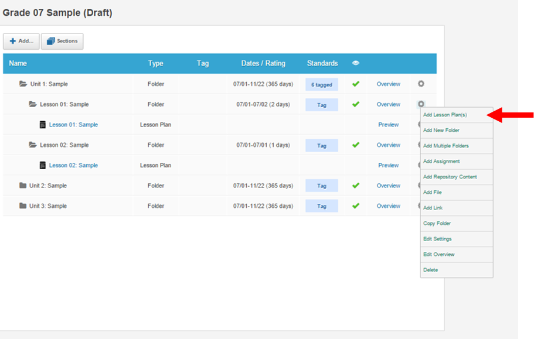
Task: Click the Lesson 01 lesson plan document icon
Action: click(42, 125)
